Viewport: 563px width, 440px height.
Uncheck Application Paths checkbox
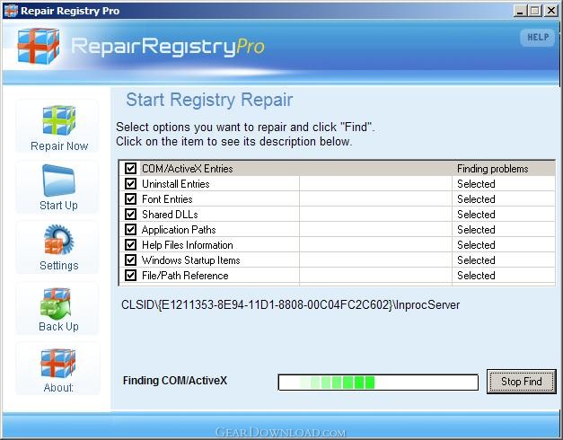(x=130, y=230)
